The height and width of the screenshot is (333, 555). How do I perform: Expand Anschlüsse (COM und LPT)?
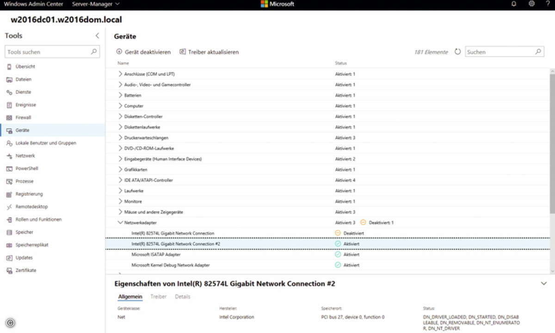[x=120, y=74]
